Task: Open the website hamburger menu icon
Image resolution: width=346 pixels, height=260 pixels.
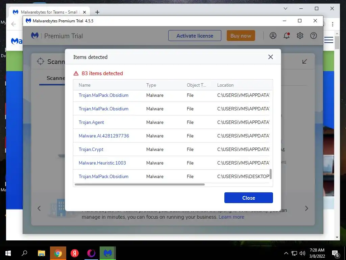Action: 328,40
